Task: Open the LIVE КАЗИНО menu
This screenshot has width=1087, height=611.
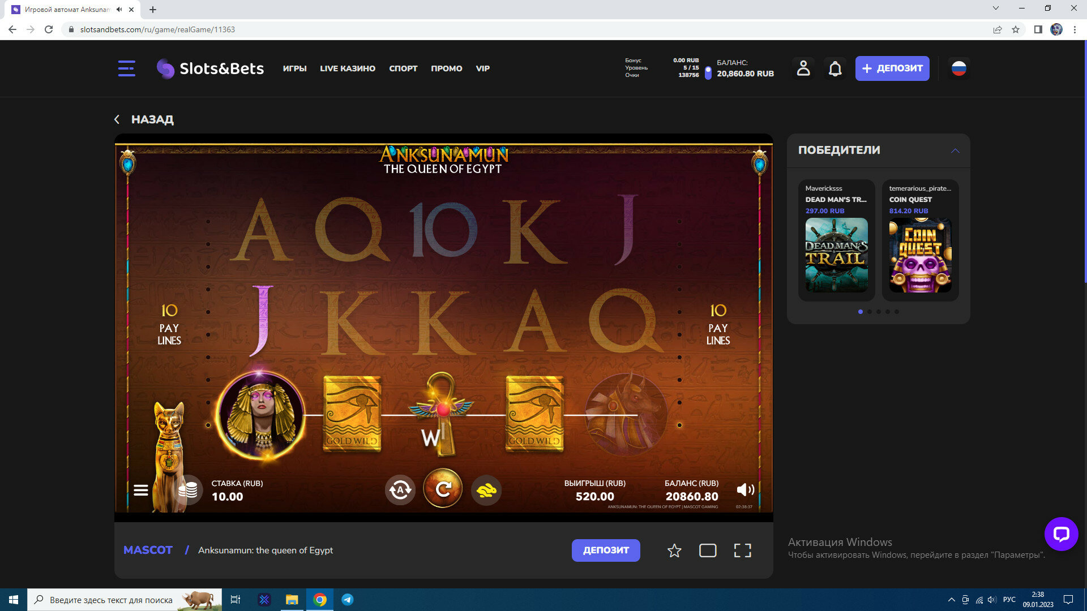Action: pyautogui.click(x=348, y=68)
